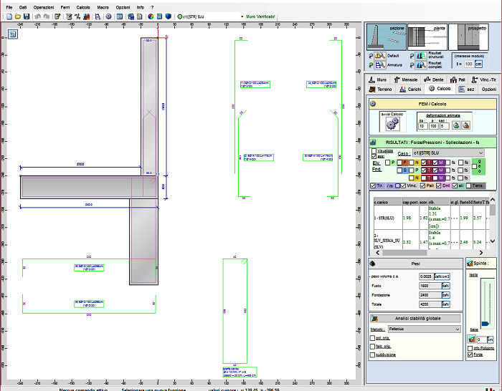Toggle the Forze checkbox
The height and width of the screenshot is (391, 502).
click(x=470, y=354)
